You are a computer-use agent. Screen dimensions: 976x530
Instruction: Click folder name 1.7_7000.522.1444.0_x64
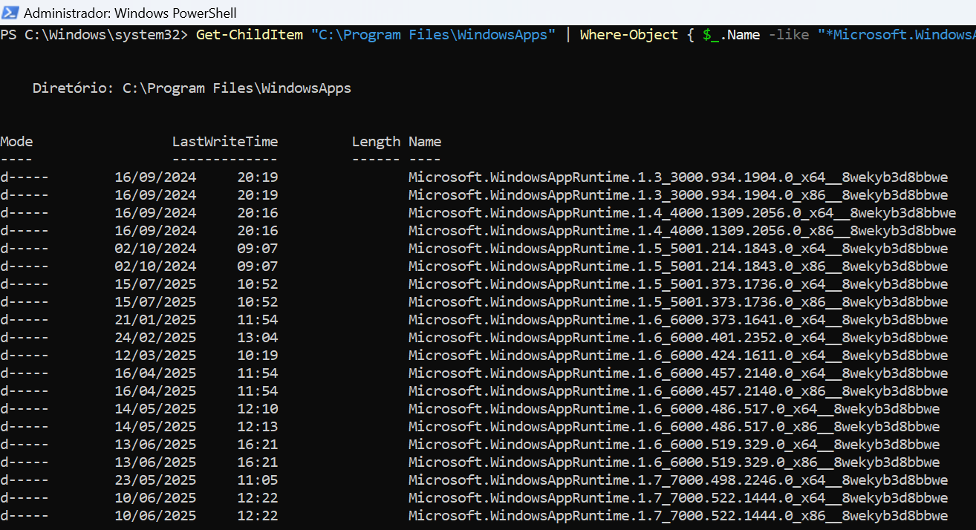678,498
